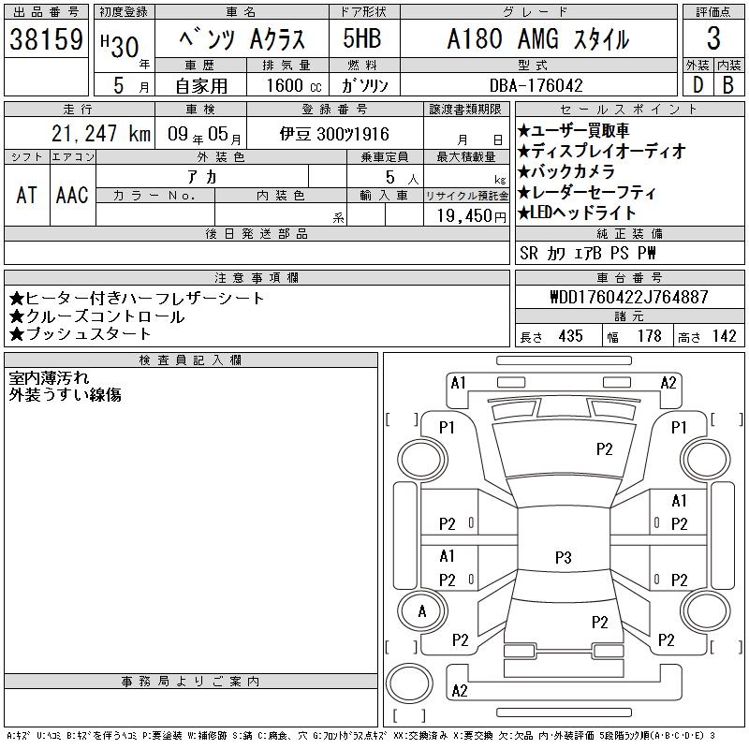
Task: Click the 事務局よりご案内 section header
Action: click(x=191, y=682)
